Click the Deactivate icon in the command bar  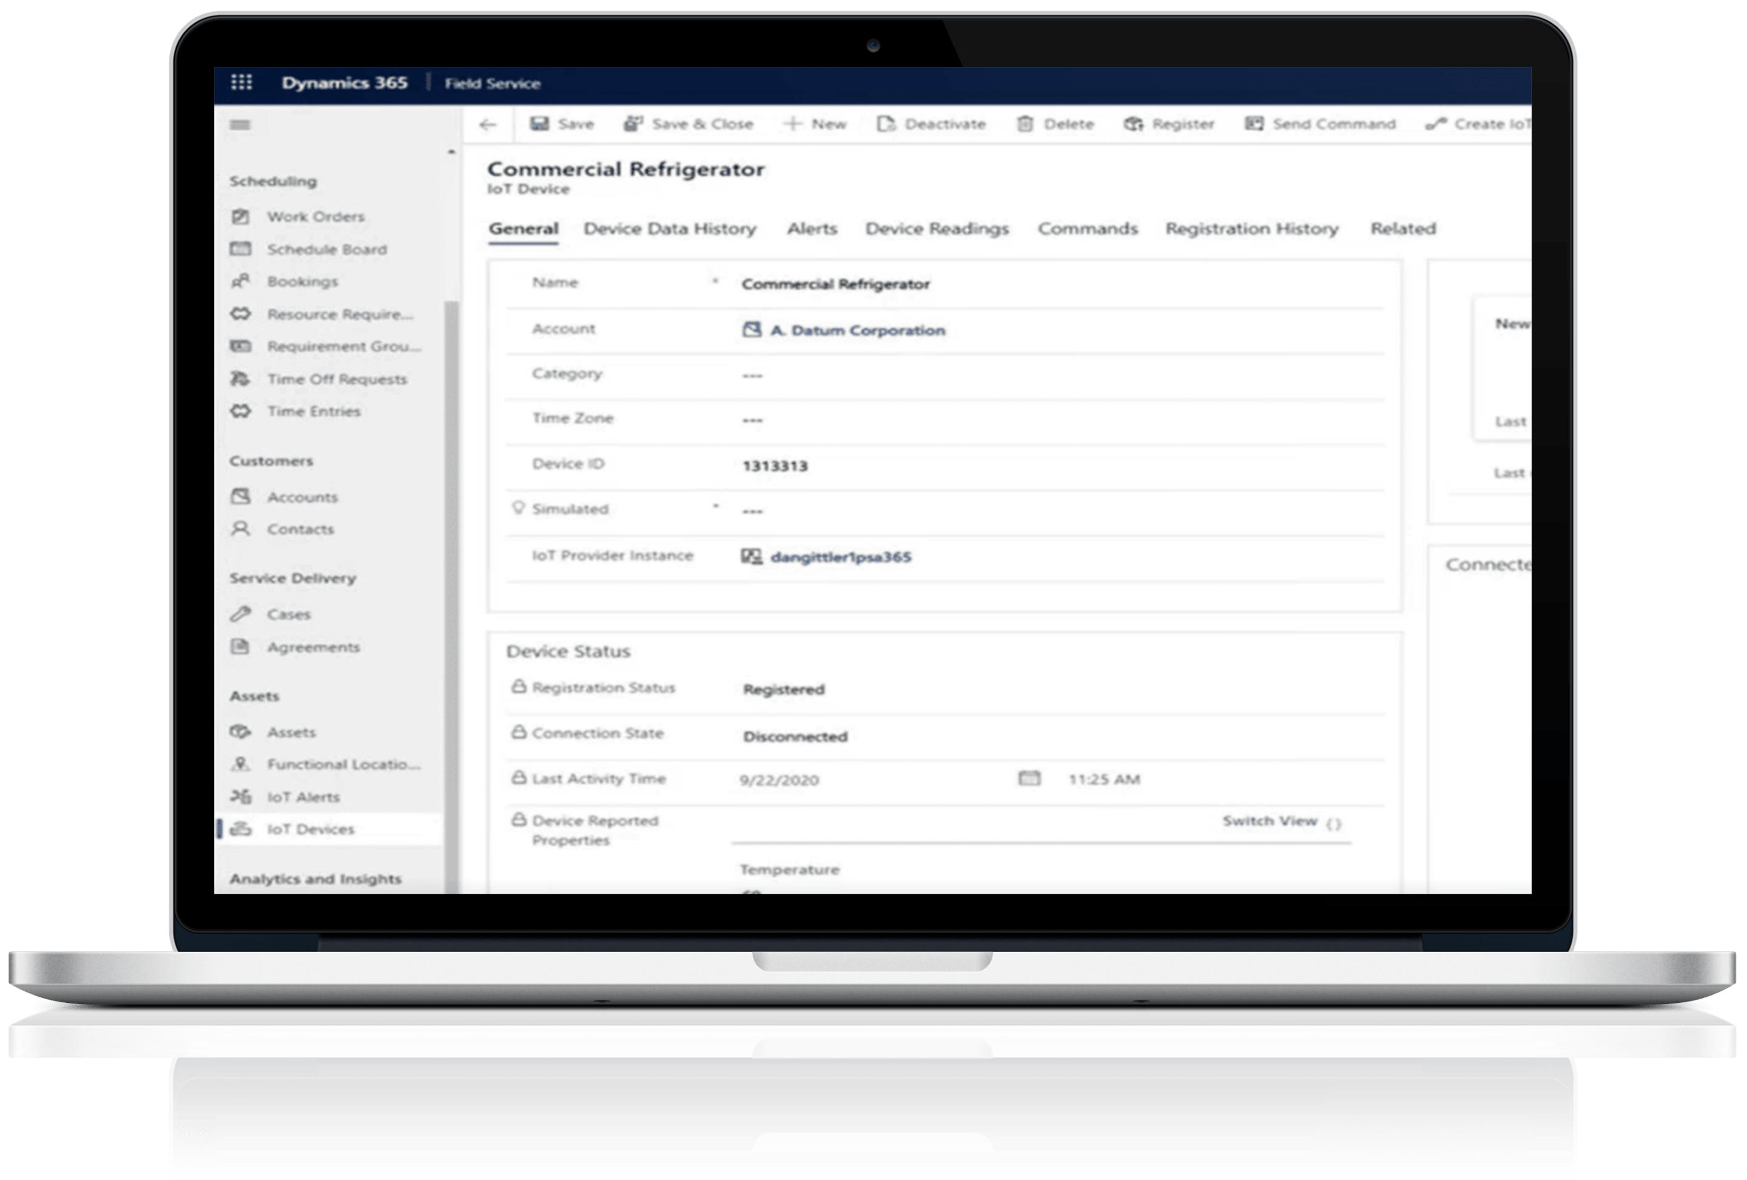[886, 123]
